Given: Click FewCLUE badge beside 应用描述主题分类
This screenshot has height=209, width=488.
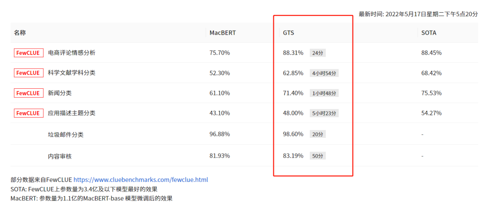Looking at the screenshot, I should click(28, 113).
